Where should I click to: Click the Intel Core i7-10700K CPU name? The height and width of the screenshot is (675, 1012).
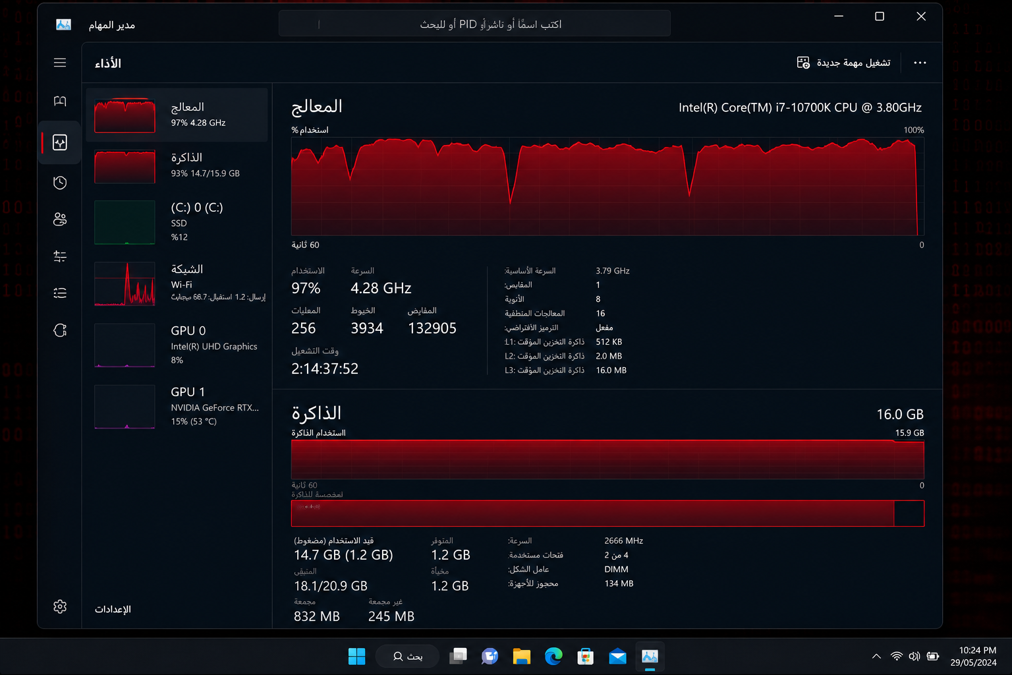800,107
